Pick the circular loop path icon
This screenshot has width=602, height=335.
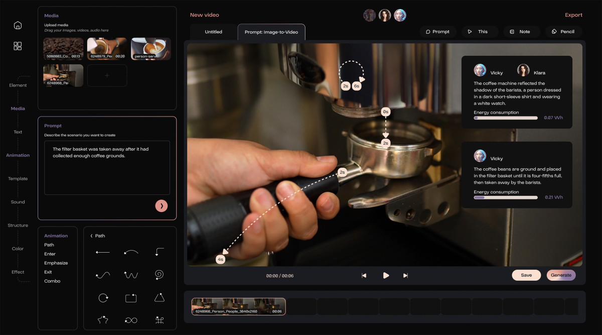pos(103,298)
